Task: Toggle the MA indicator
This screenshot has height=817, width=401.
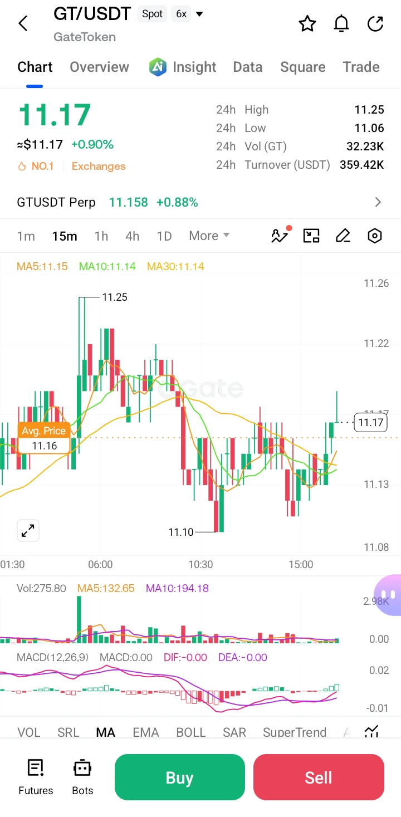Action: [x=106, y=732]
